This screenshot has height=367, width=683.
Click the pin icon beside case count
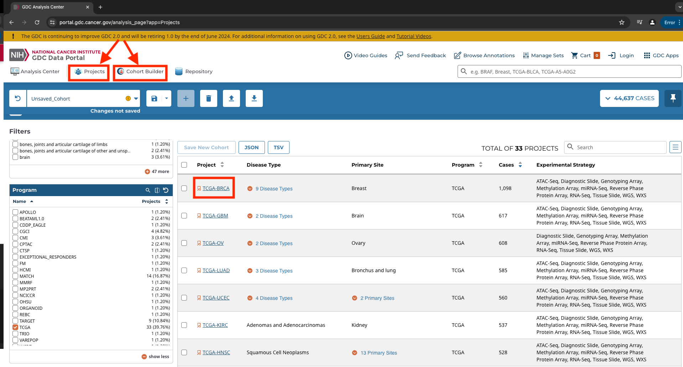click(673, 98)
